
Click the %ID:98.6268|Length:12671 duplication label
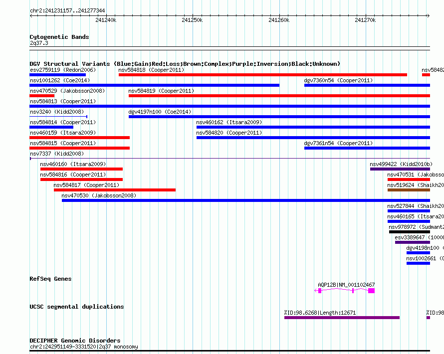pos(320,313)
